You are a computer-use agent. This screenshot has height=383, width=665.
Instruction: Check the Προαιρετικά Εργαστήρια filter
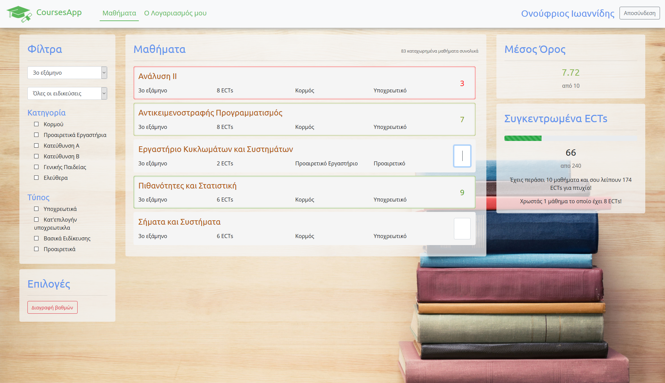[x=36, y=135]
